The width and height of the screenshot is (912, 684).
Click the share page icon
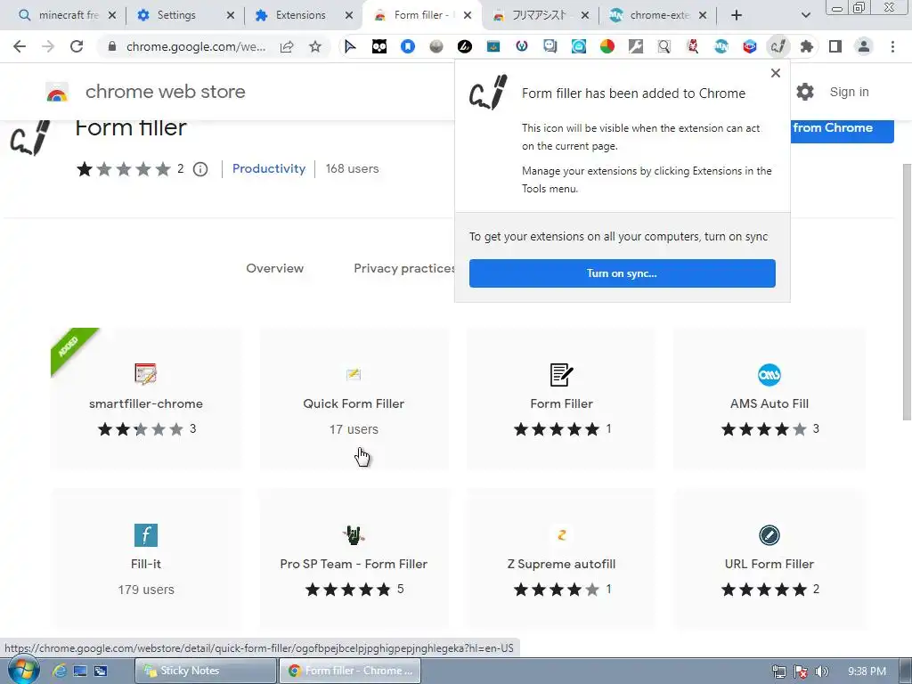point(287,46)
